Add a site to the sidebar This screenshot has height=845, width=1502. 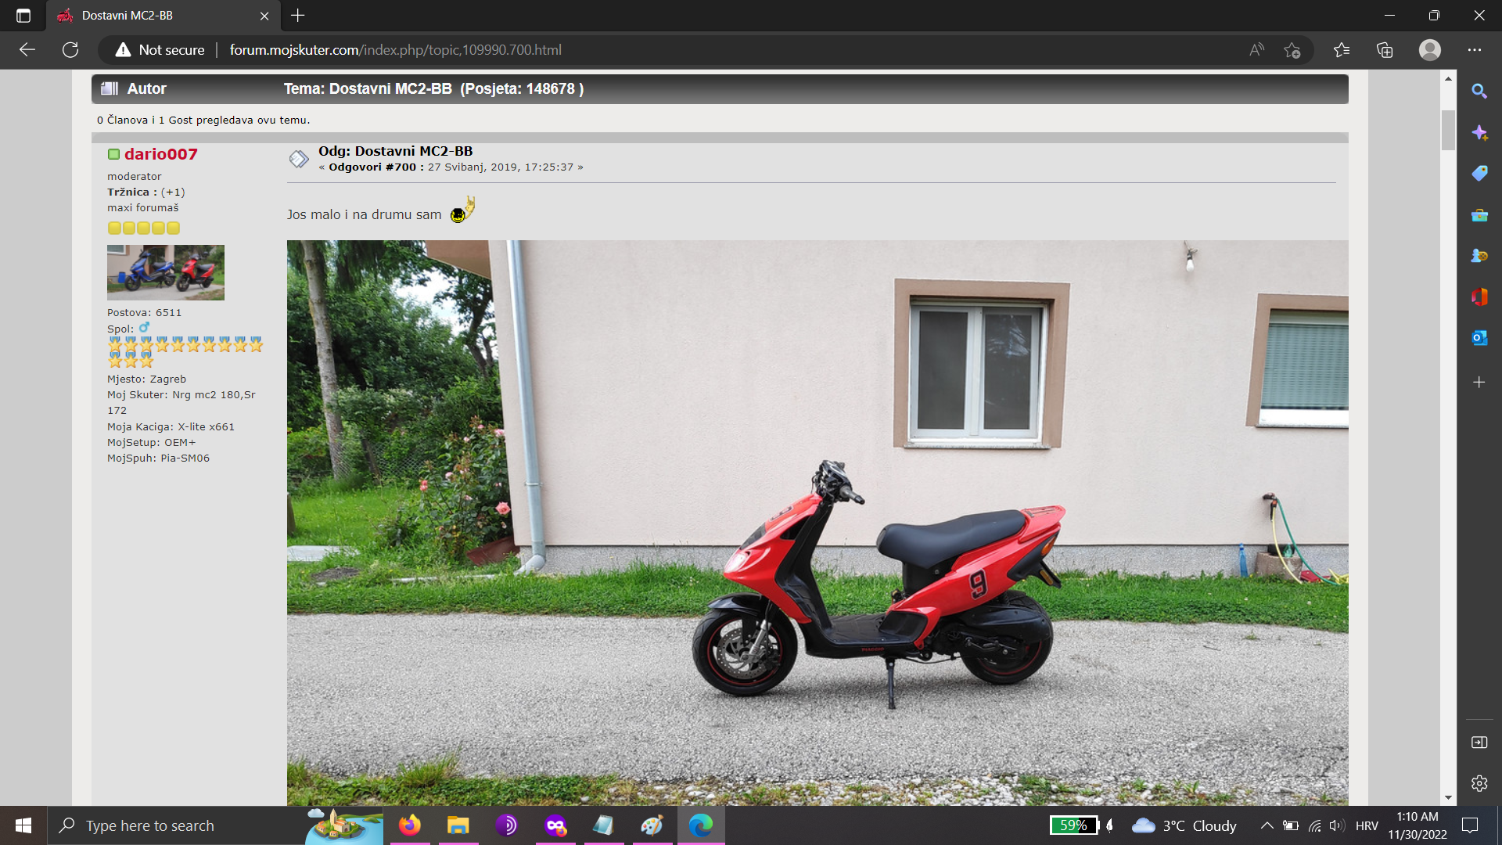click(1479, 383)
